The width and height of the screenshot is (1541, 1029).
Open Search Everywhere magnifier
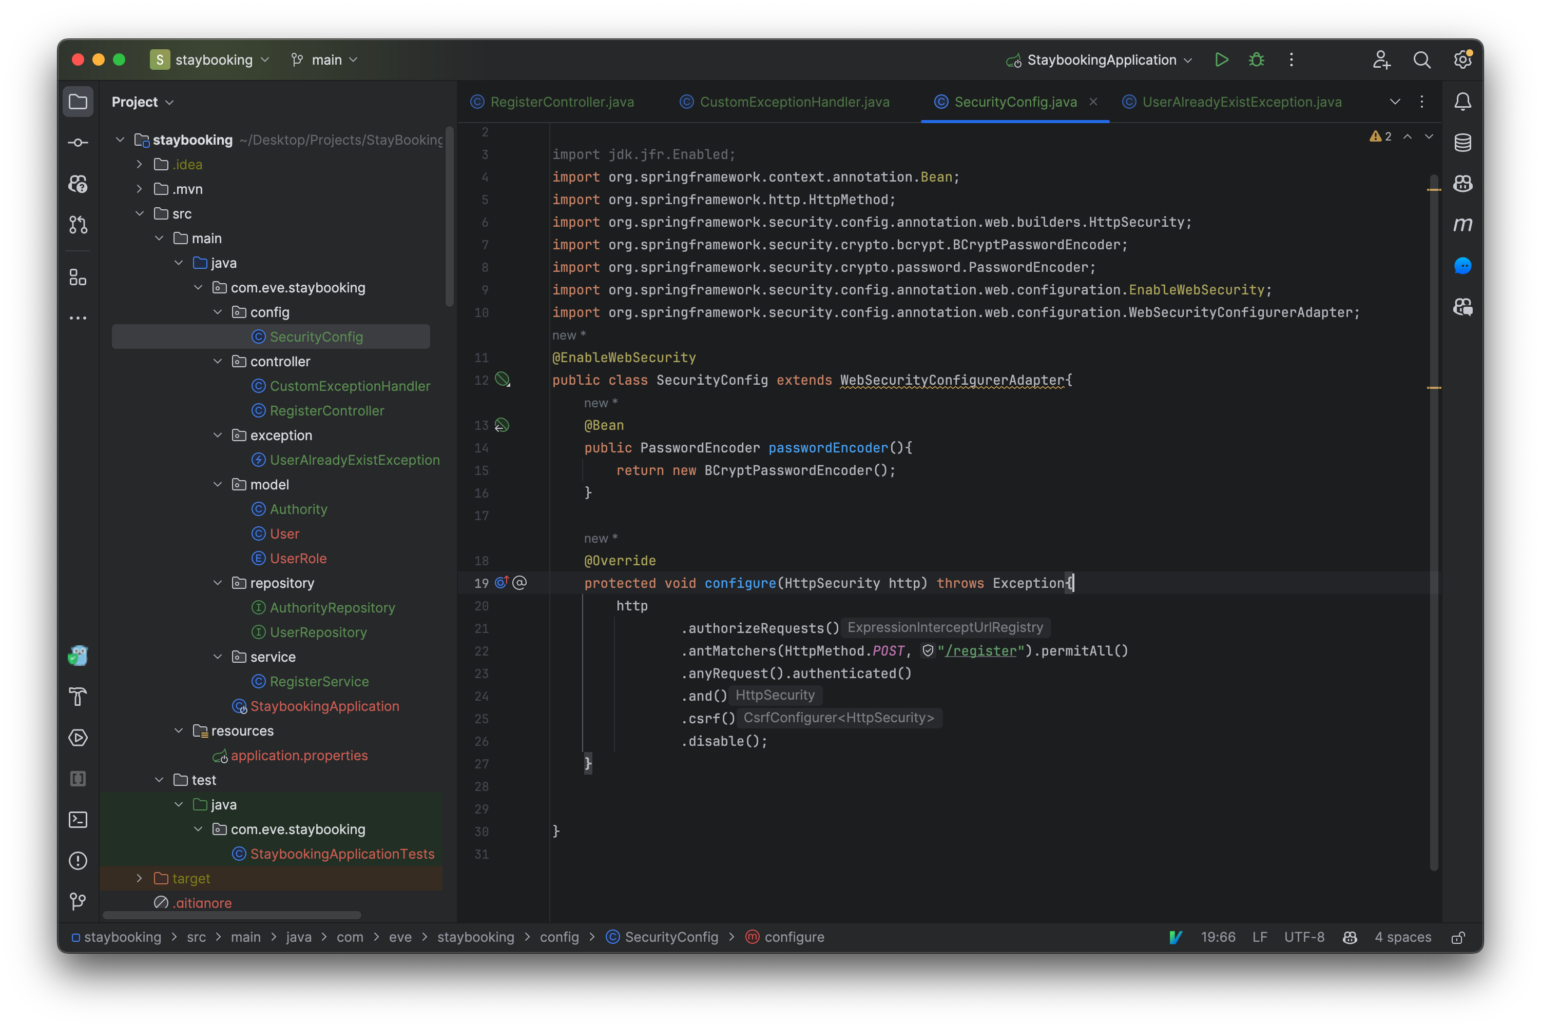(1421, 60)
